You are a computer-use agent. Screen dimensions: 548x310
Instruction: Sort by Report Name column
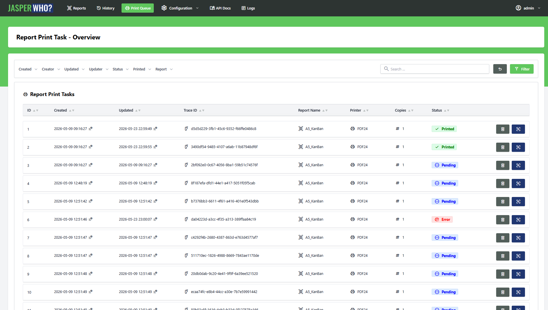tap(313, 110)
